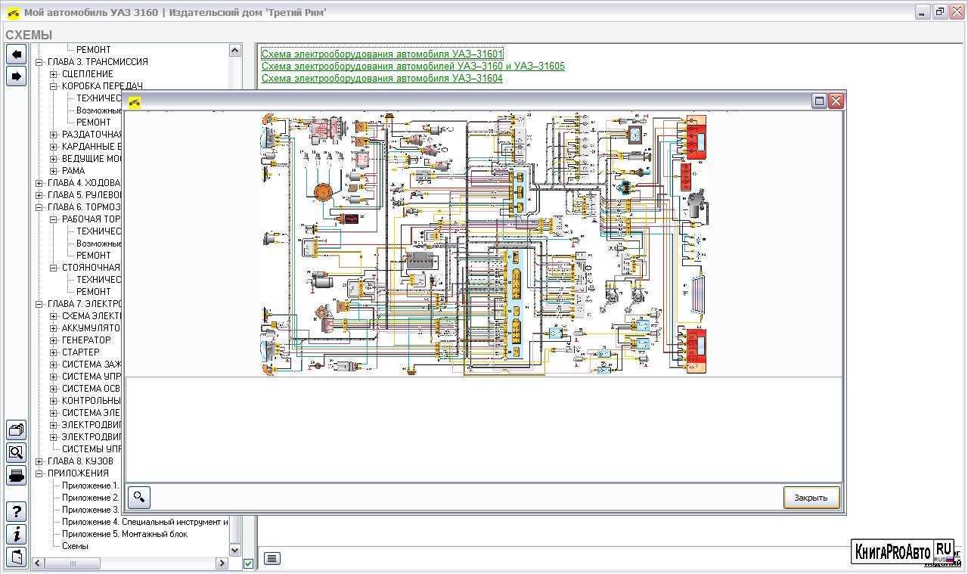
Task: Collapse ГЛАВА 3. ТРАНСМИССИЯ node
Action: [x=39, y=62]
